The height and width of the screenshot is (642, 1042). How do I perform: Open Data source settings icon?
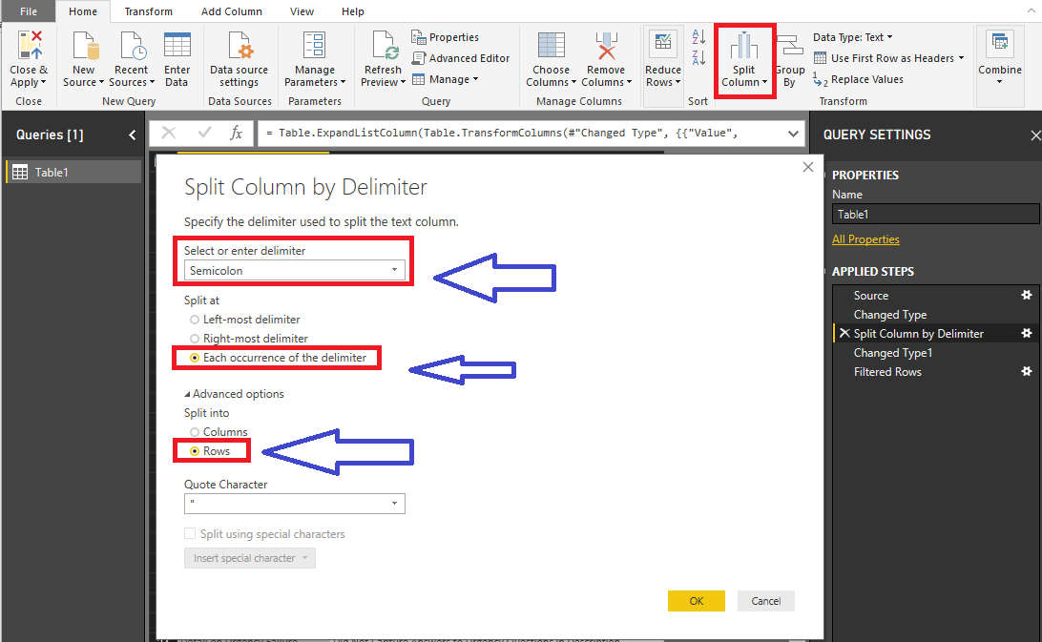pyautogui.click(x=239, y=47)
